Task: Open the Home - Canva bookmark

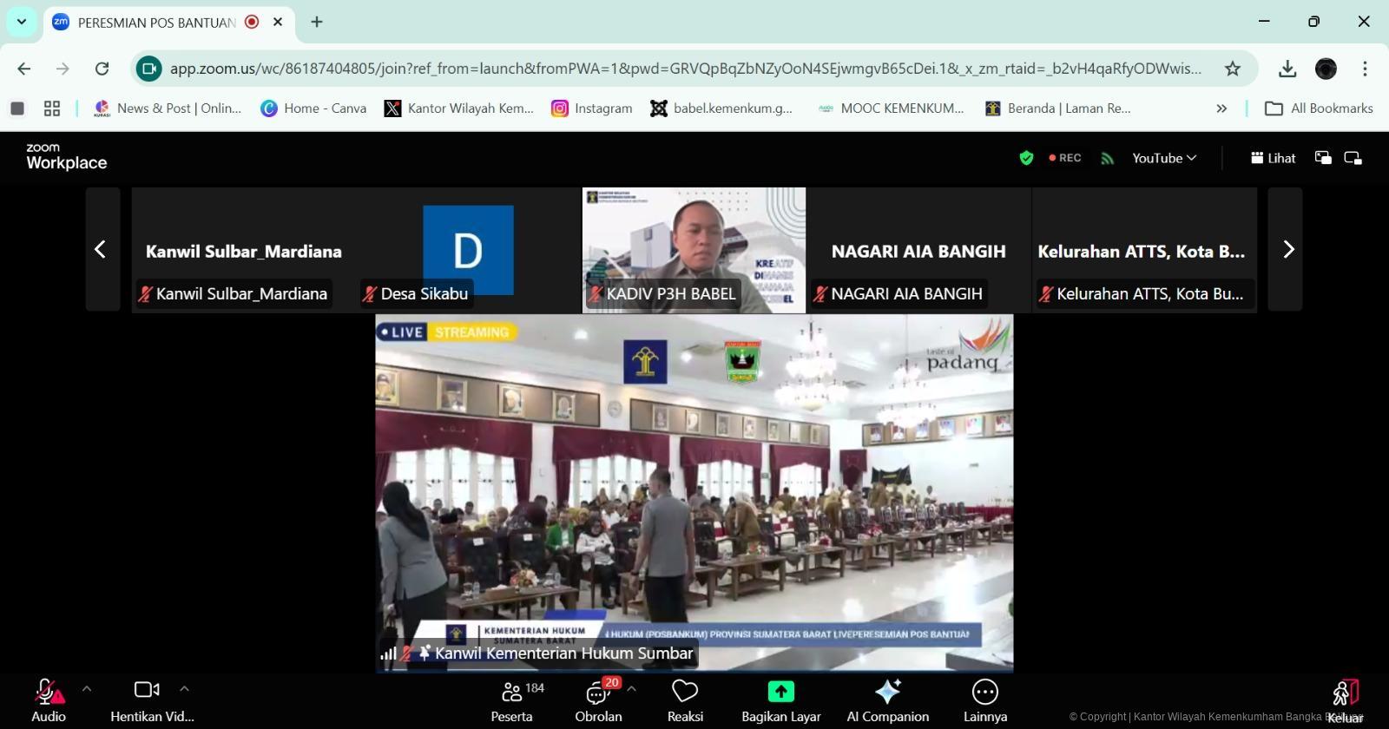Action: [313, 108]
